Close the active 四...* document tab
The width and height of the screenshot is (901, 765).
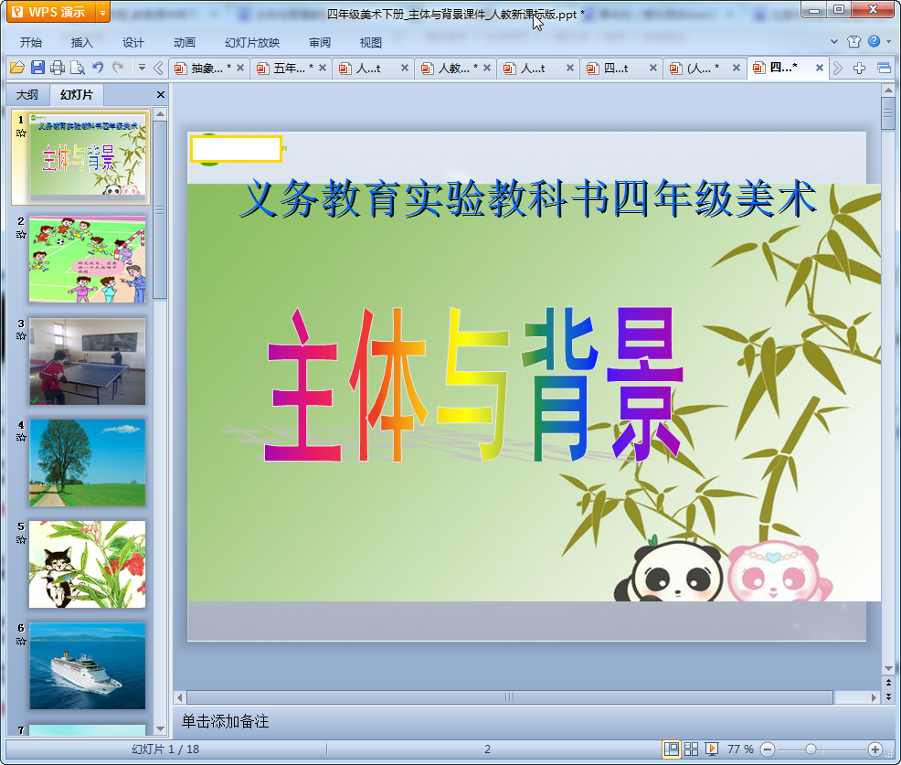(820, 68)
